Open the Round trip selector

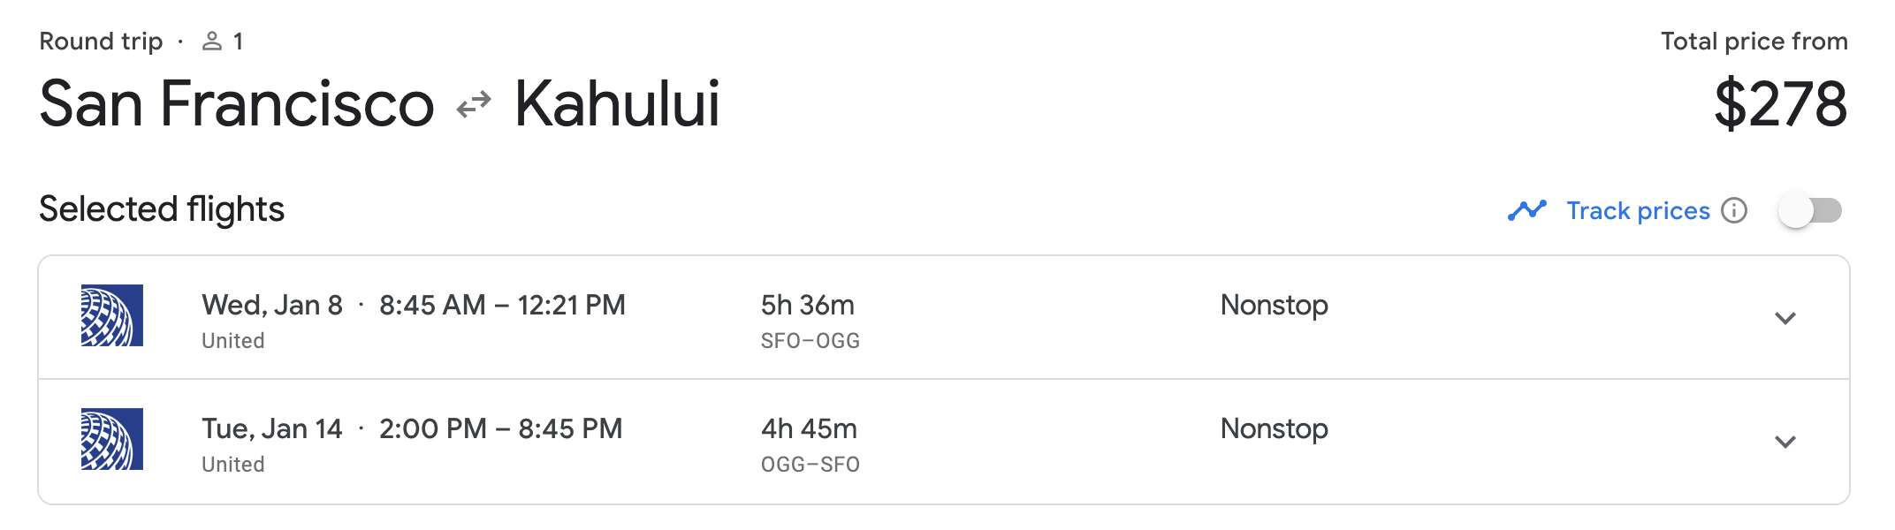(100, 40)
